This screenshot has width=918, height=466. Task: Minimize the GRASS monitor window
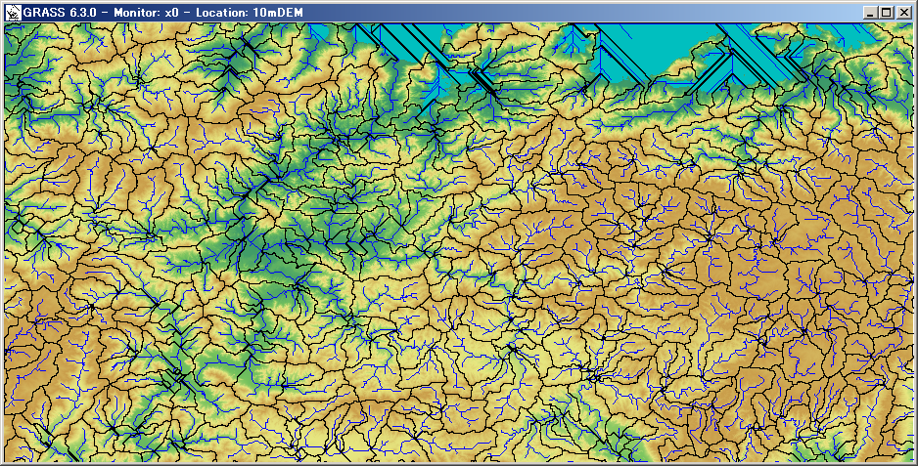[872, 13]
